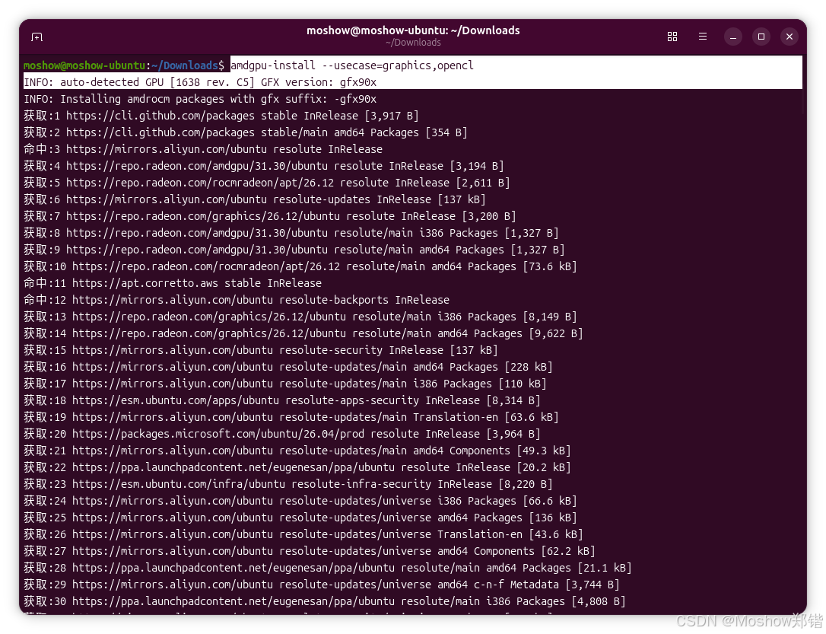
Task: Open the universe Translation-en URL on line 26
Action: click(x=173, y=535)
